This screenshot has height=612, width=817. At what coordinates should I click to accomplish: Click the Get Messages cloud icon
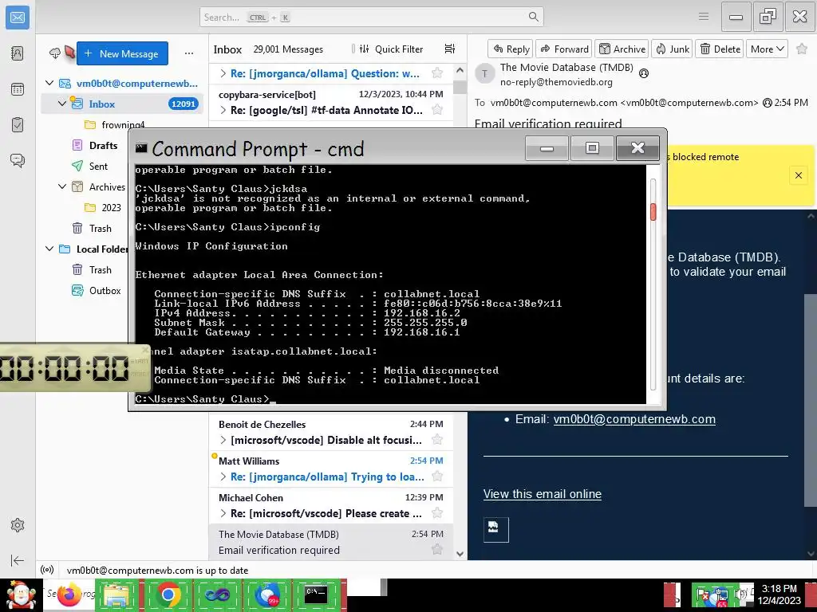pyautogui.click(x=55, y=53)
